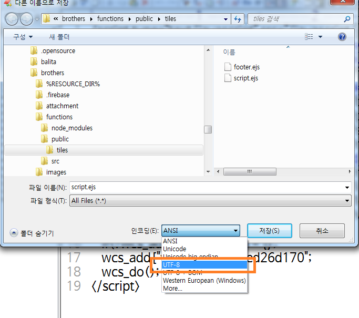Image resolution: width=359 pixels, height=318 pixels.
Task: Click the search magnifier icon
Action: tap(347, 19)
